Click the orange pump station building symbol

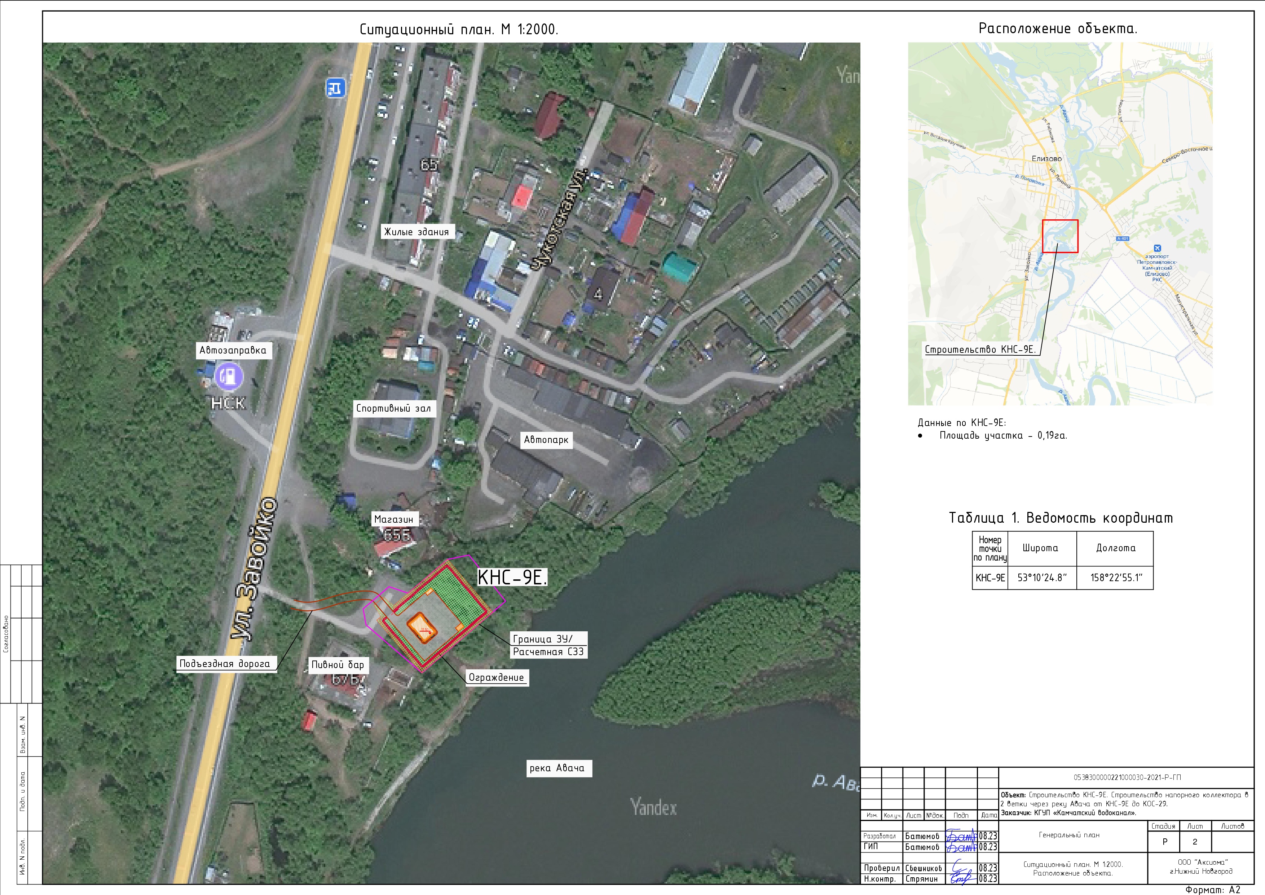point(422,628)
